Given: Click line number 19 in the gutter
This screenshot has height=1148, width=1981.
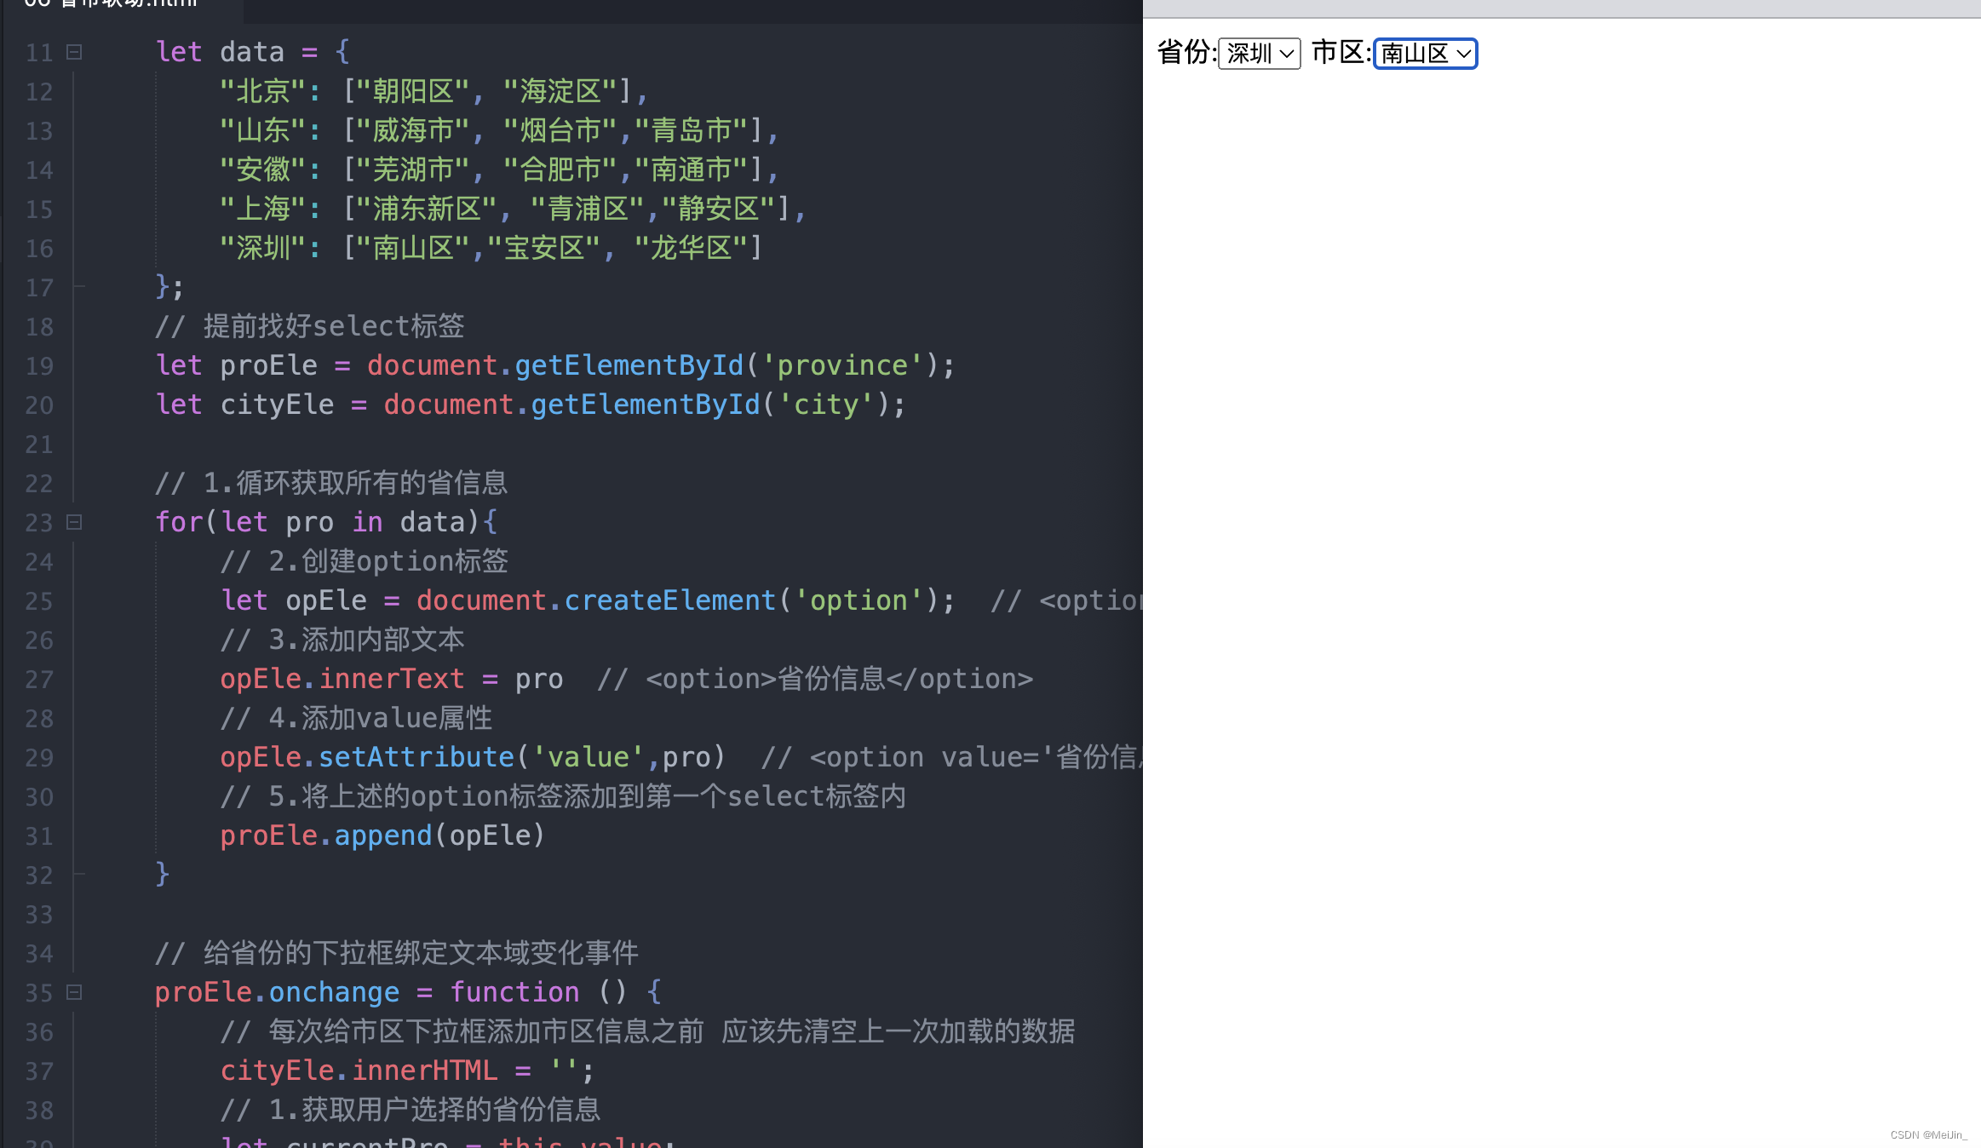Looking at the screenshot, I should (x=39, y=366).
